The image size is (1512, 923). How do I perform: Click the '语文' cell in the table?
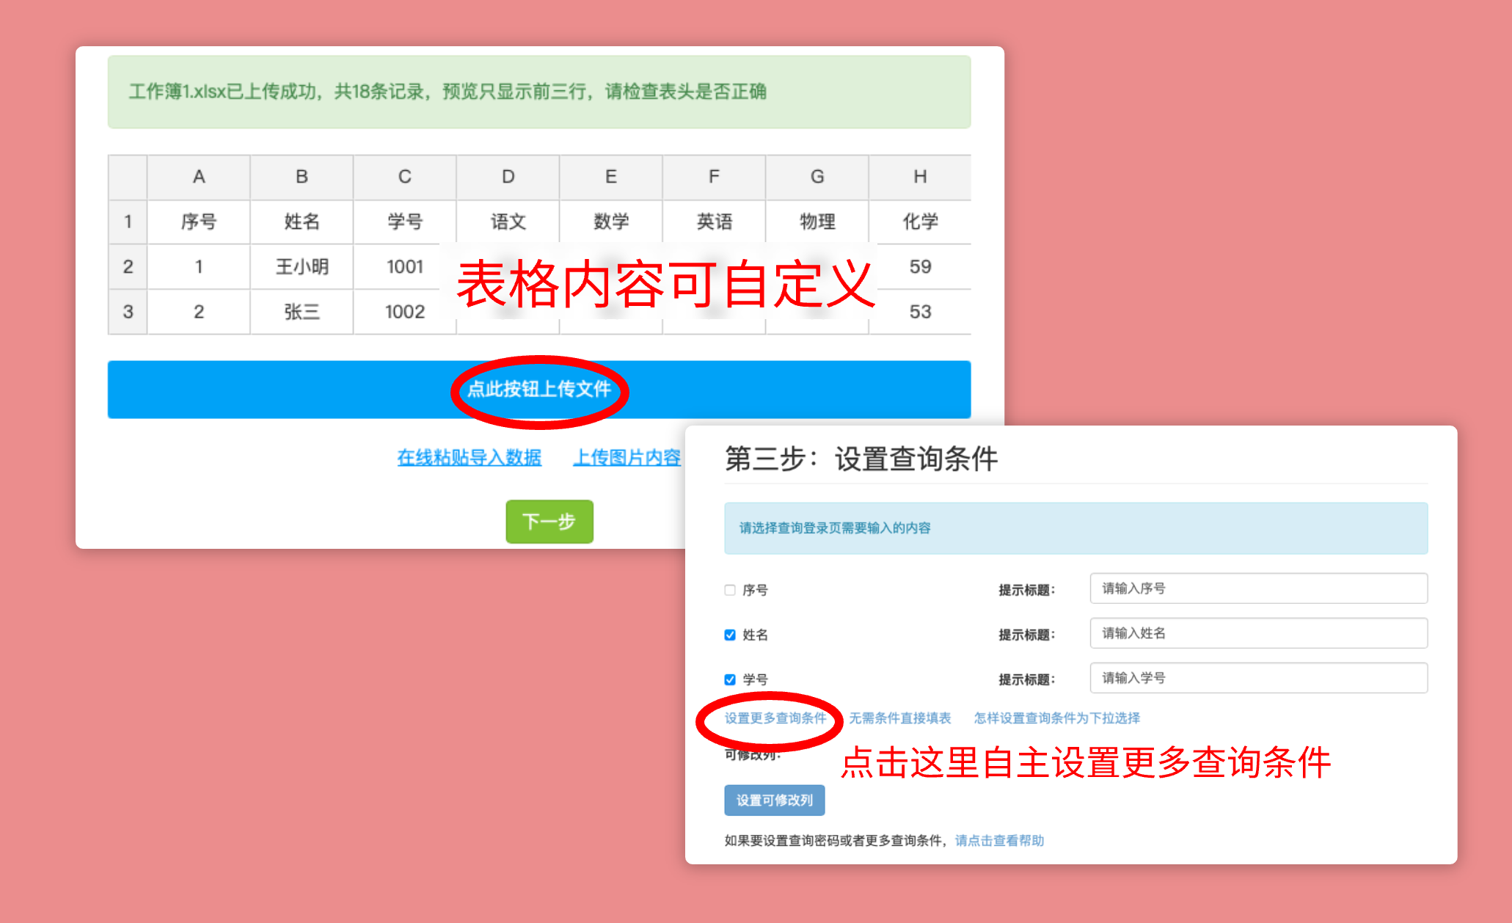tap(508, 222)
